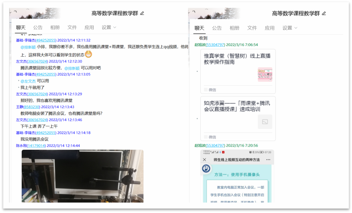This screenshot has width=352, height=213.
Task: Click the edit pencil beside the left group name
Action: pyautogui.click(x=142, y=13)
